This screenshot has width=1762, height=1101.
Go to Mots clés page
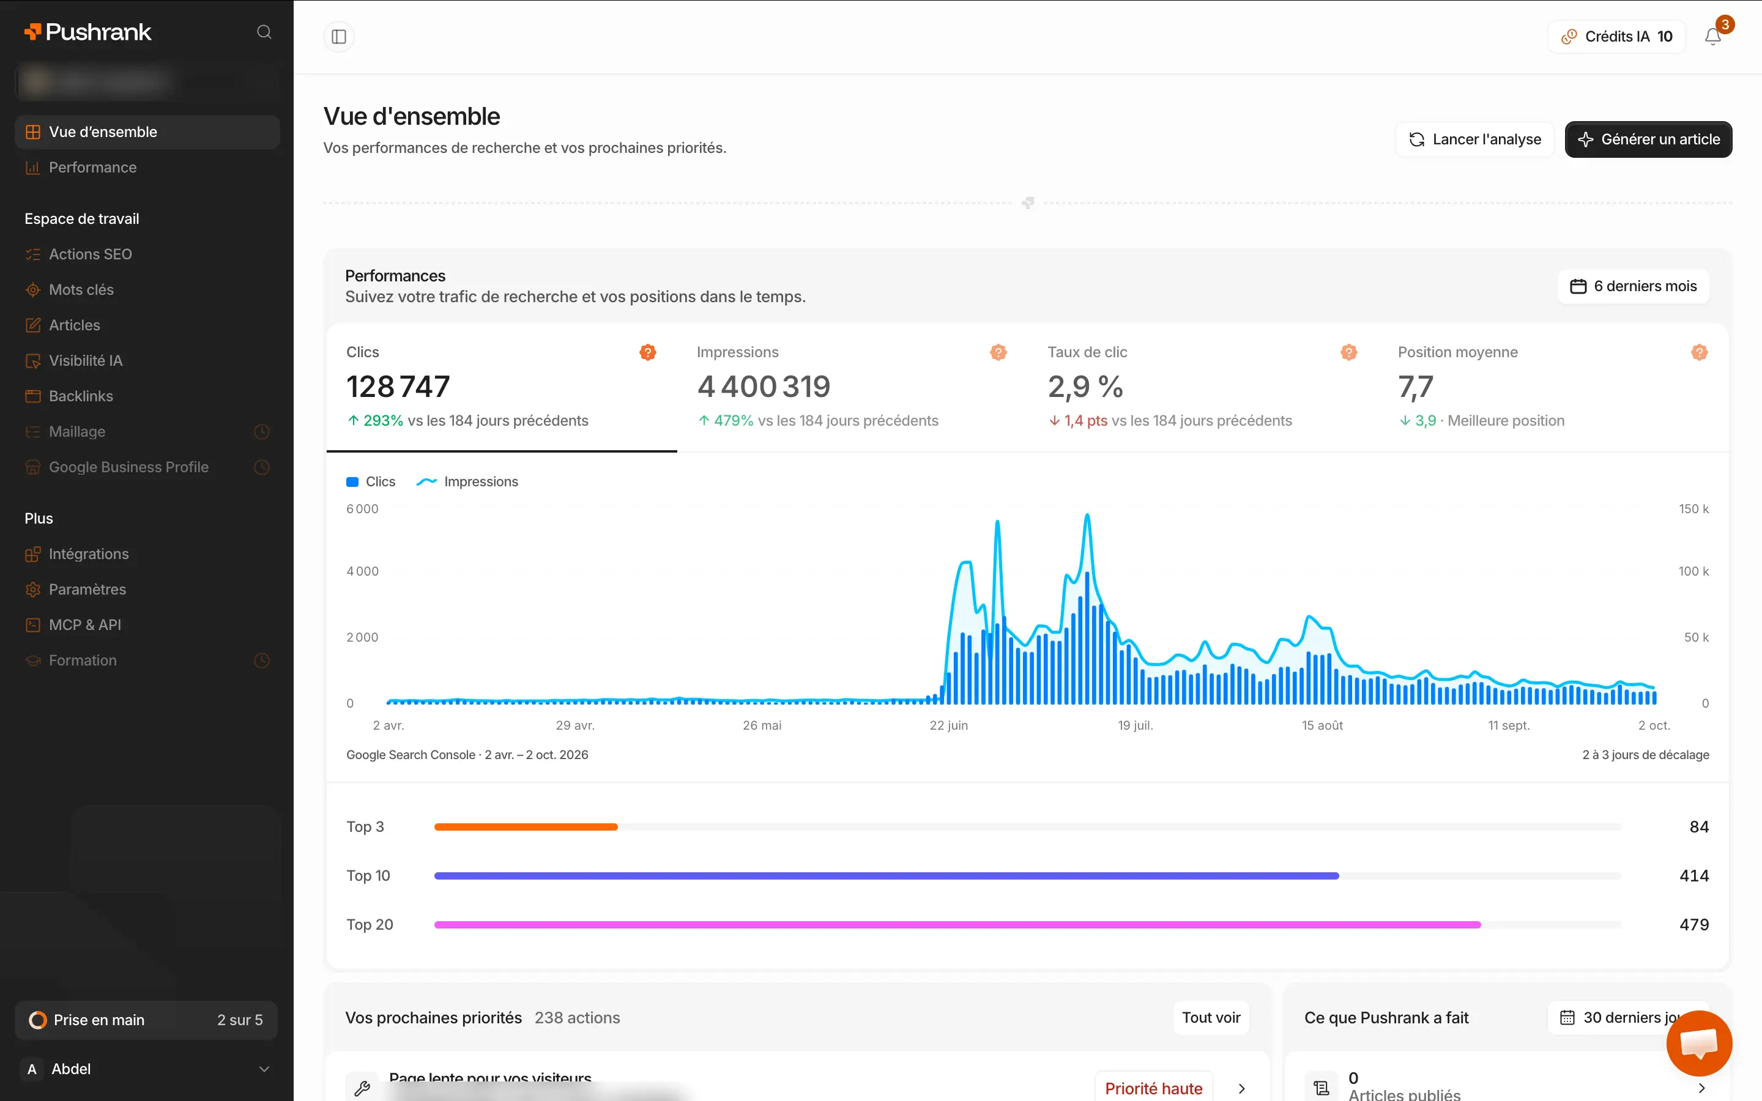tap(147, 290)
